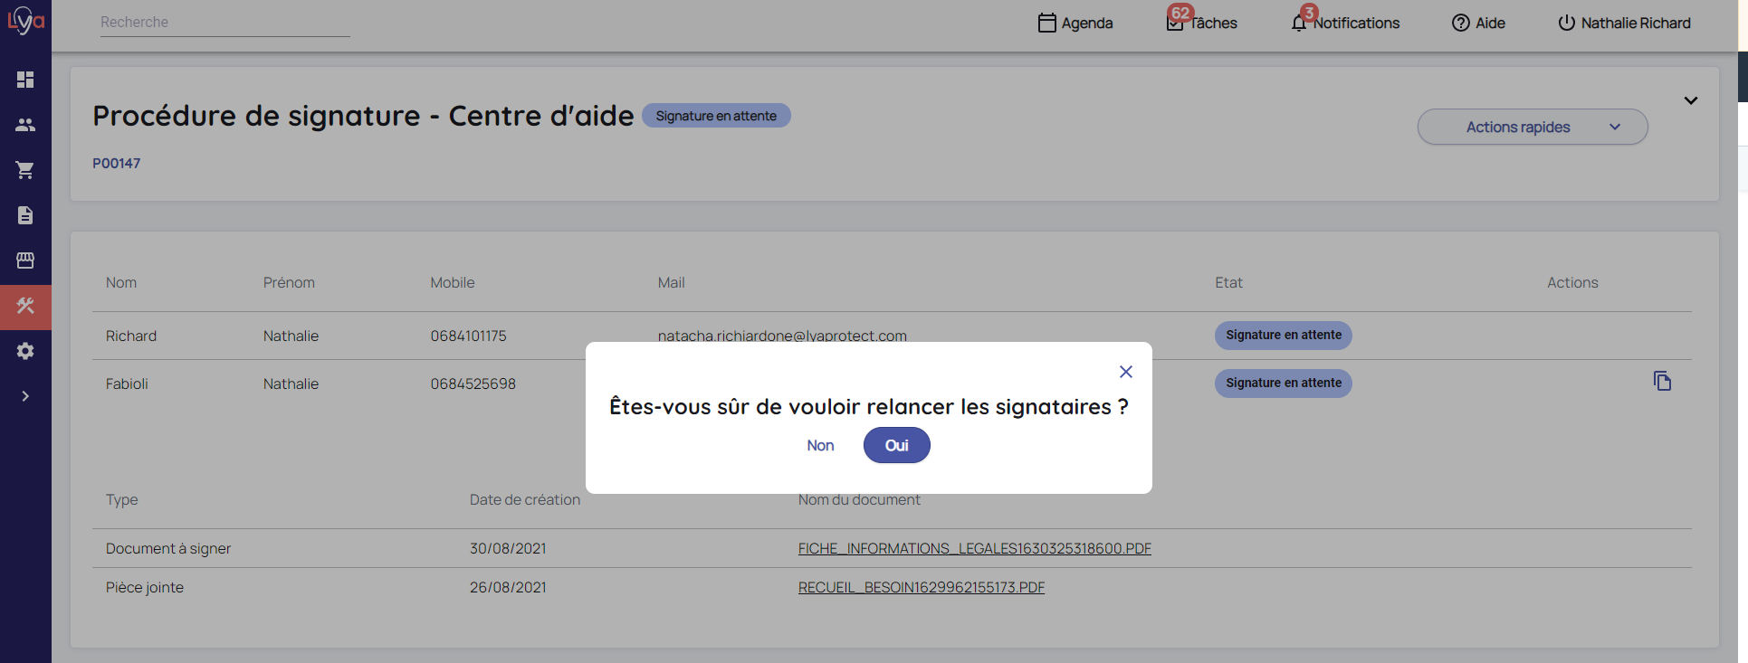Close the confirmation dialog with X
The image size is (1748, 663).
pos(1125,372)
